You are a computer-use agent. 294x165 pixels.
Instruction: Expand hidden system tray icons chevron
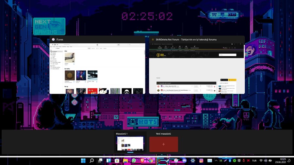coord(216,160)
